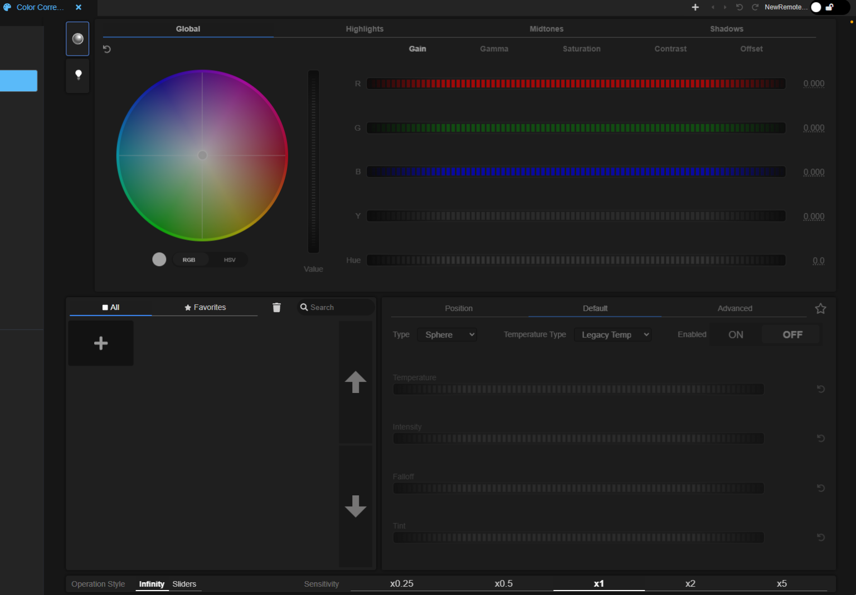This screenshot has width=856, height=595.
Task: Open the Legacy Temp temperature type dropdown
Action: (x=613, y=335)
